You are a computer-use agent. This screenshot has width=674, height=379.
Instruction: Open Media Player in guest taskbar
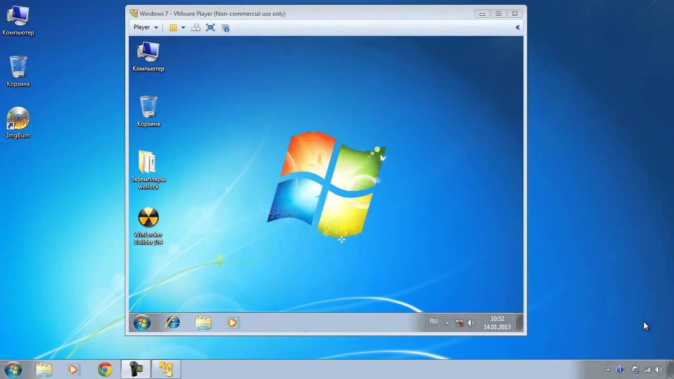coord(233,323)
